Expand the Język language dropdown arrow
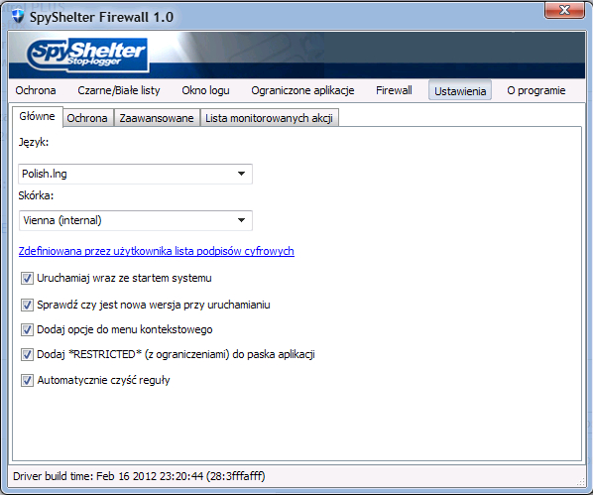This screenshot has height=495, width=593. tap(241, 174)
